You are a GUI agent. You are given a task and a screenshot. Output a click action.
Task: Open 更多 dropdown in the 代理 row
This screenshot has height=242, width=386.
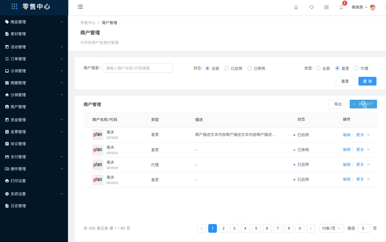tap(363, 164)
